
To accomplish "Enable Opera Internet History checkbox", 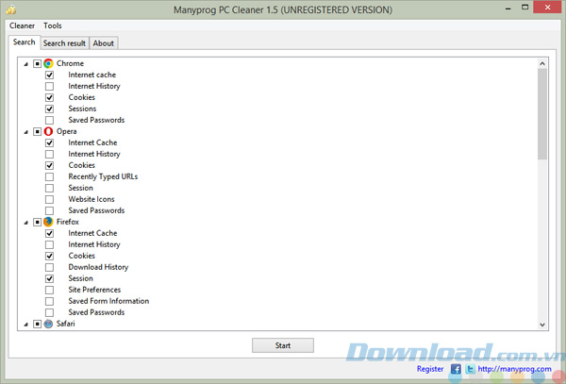I will point(49,154).
